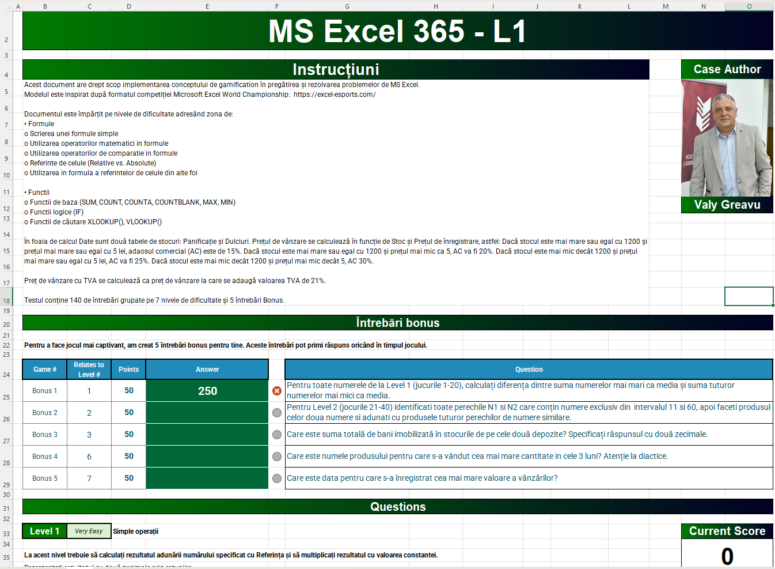775x569 pixels.
Task: Click the Very Easy difficulty label cell
Action: tap(89, 531)
